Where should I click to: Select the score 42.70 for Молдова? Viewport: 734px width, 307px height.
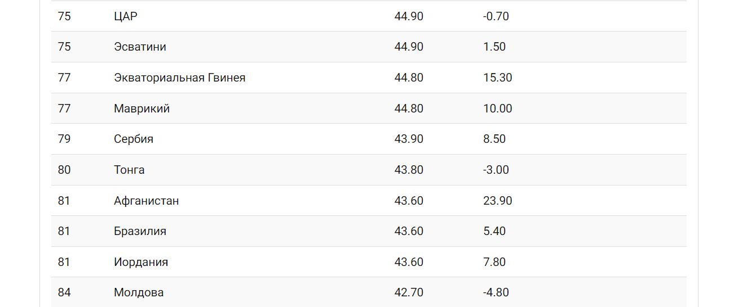pos(409,292)
